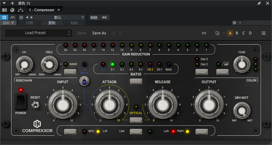This screenshot has height=145, width=272.
Task: Click the automation curve icon
Action: click(x=12, y=17)
